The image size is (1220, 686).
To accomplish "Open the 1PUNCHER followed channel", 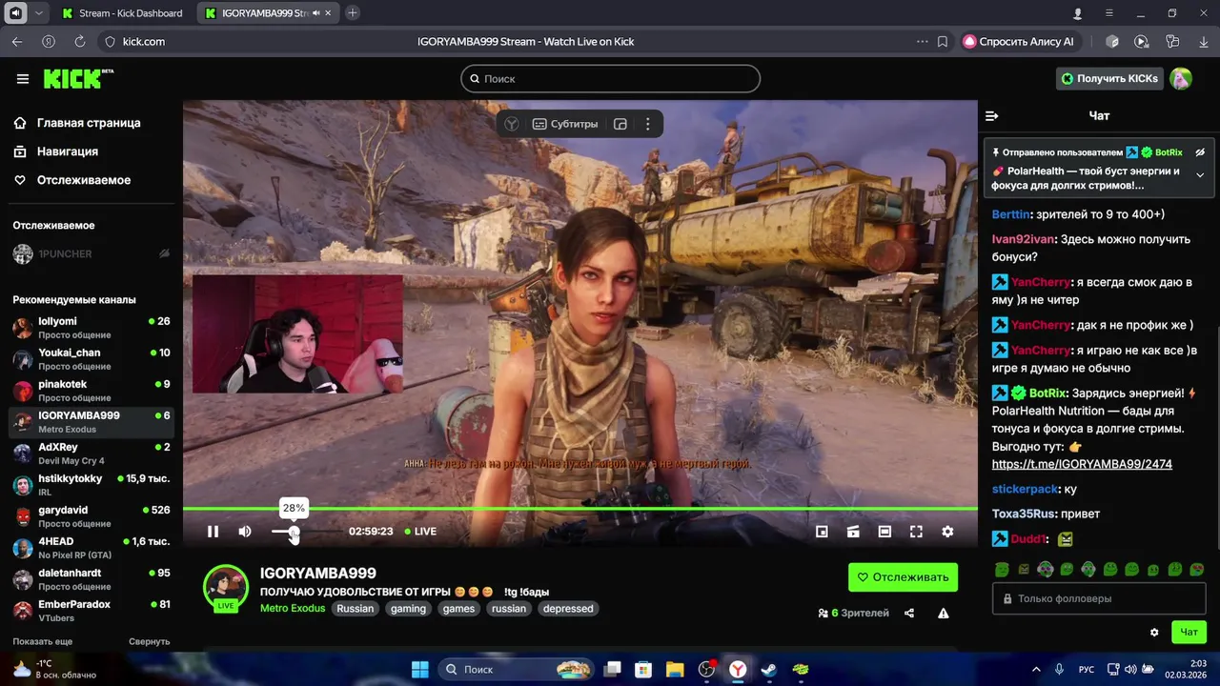I will click(x=91, y=253).
